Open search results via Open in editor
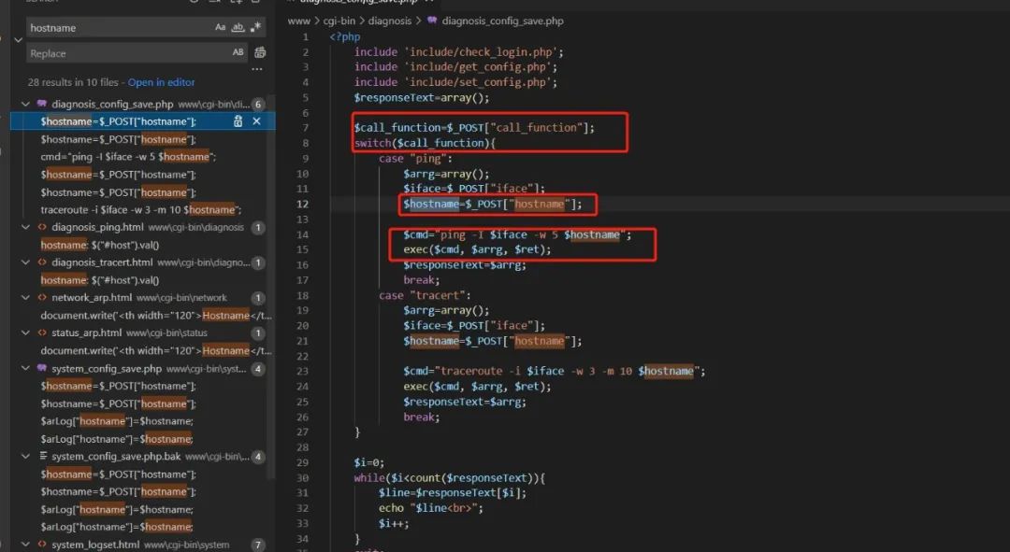1010x552 pixels. (x=161, y=82)
